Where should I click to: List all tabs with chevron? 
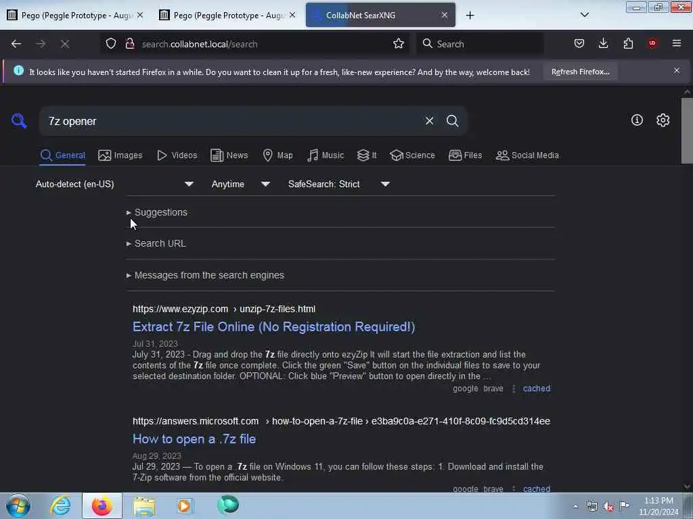584,15
